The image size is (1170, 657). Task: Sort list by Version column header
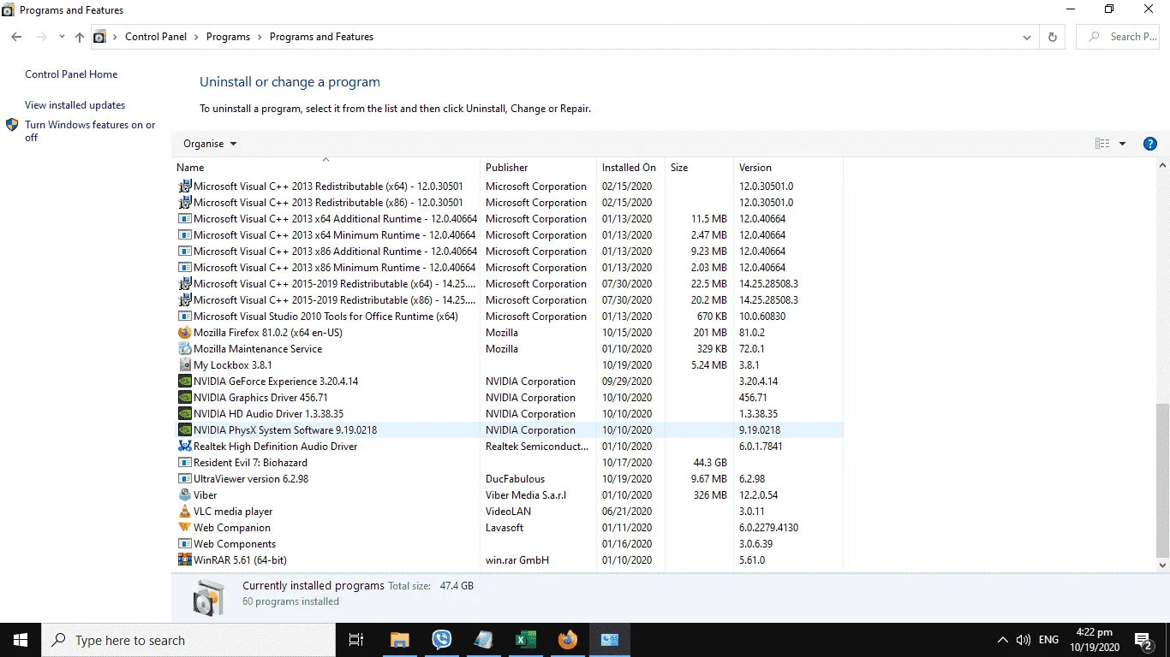[x=788, y=168]
